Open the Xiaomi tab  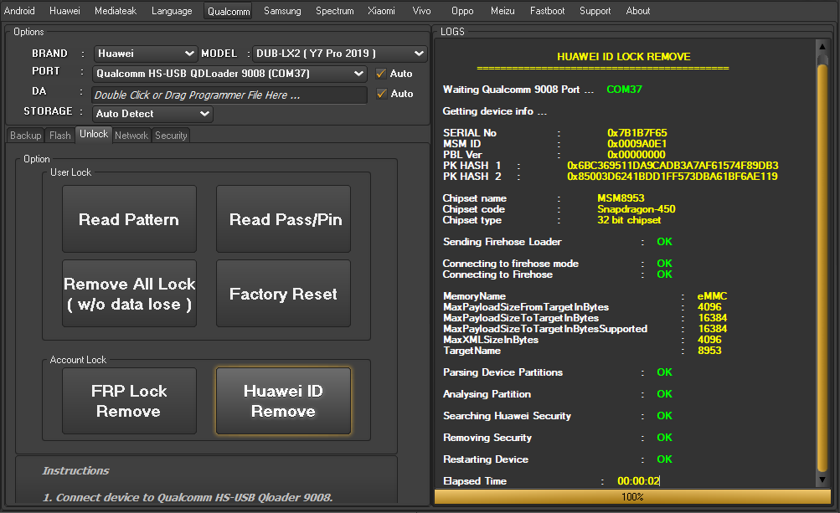(x=381, y=11)
